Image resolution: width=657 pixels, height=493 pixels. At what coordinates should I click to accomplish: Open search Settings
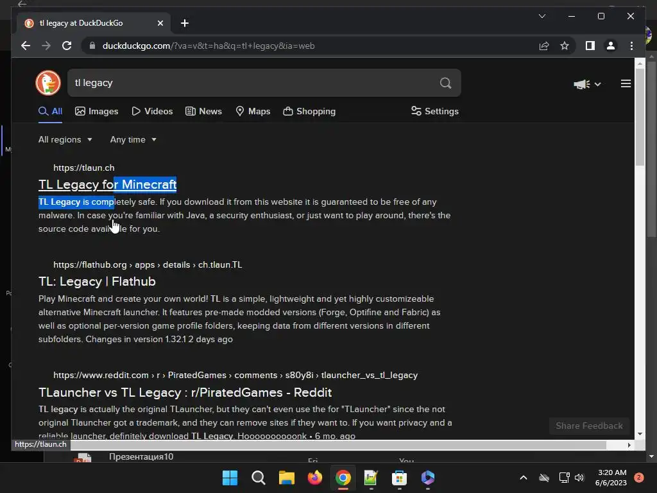435,111
